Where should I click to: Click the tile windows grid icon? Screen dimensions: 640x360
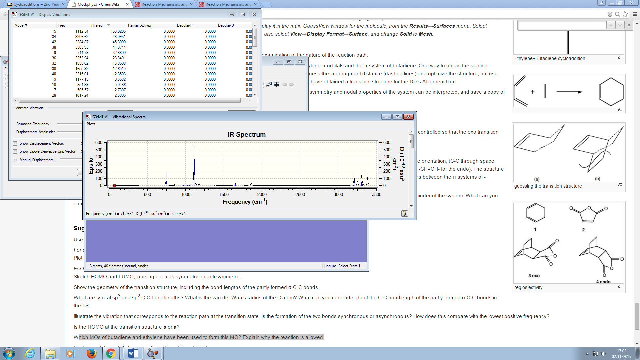tap(277, 85)
